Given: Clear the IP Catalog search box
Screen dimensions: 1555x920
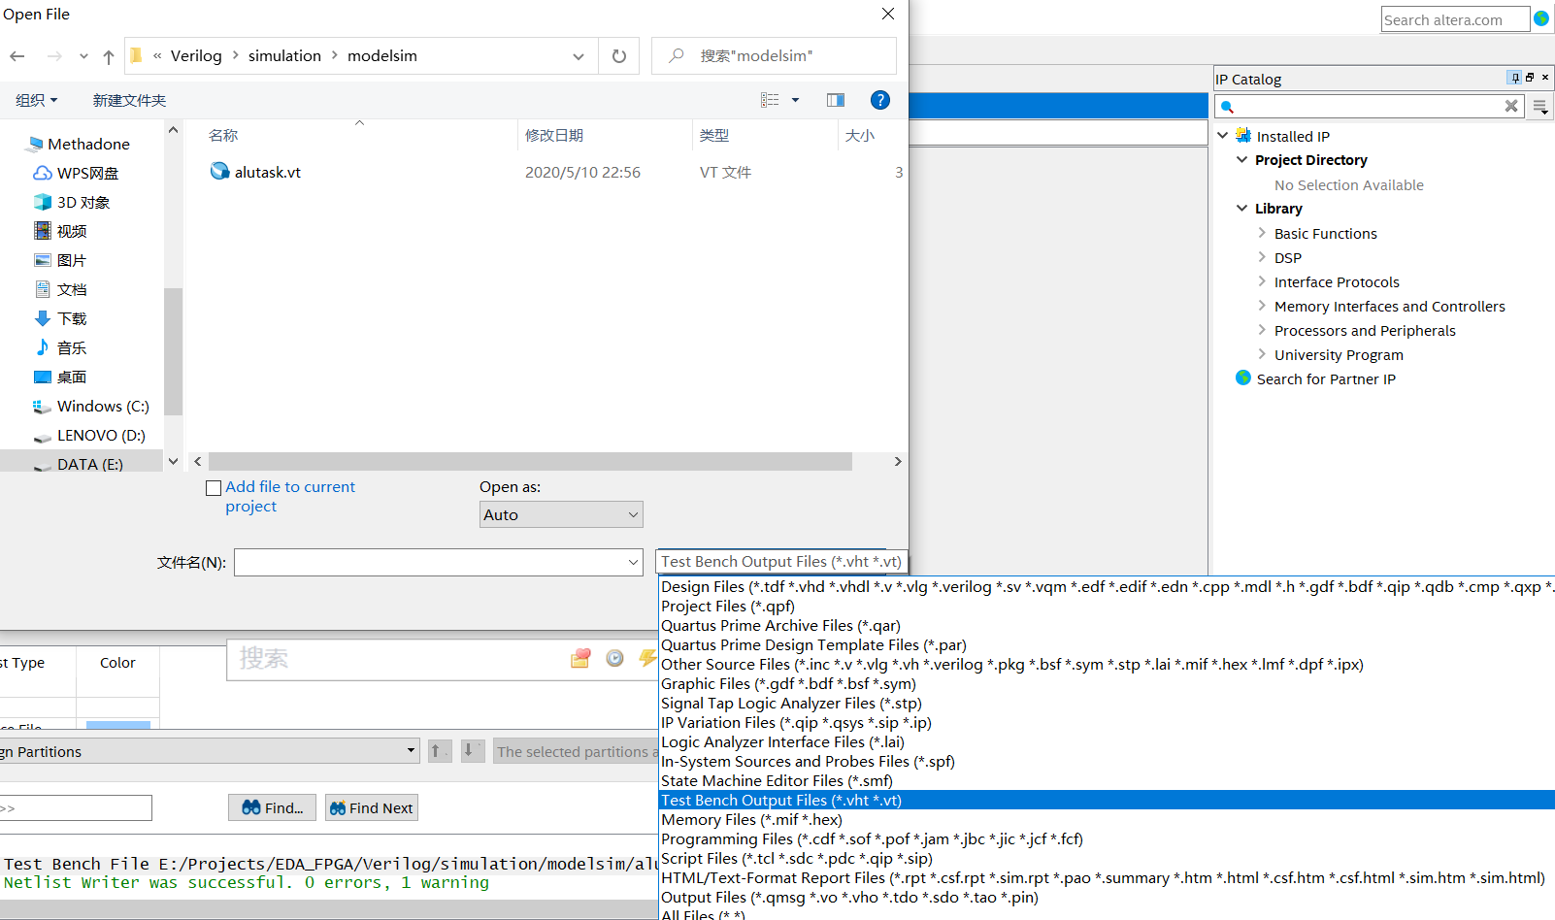Looking at the screenshot, I should pos(1511,106).
